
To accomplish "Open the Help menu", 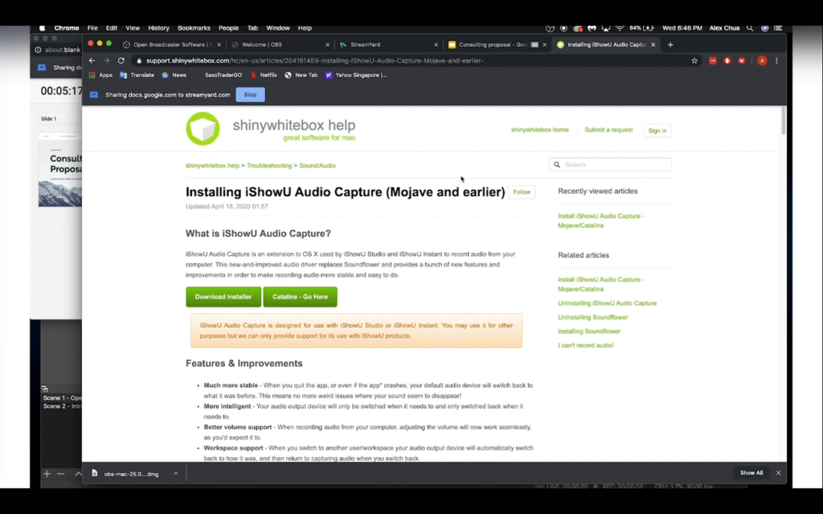I will point(305,28).
